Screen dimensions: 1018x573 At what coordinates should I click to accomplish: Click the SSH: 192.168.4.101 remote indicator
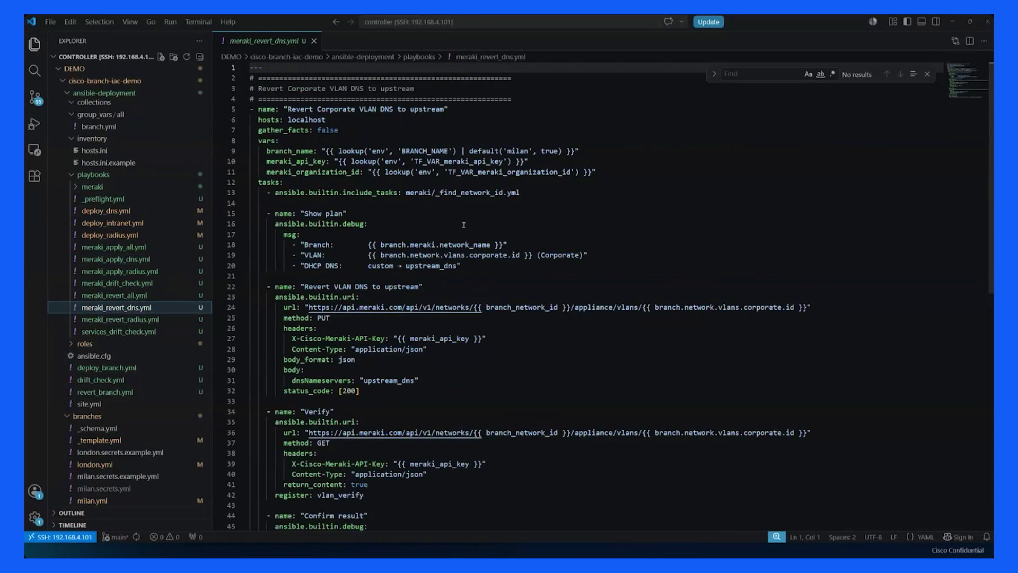pyautogui.click(x=60, y=537)
